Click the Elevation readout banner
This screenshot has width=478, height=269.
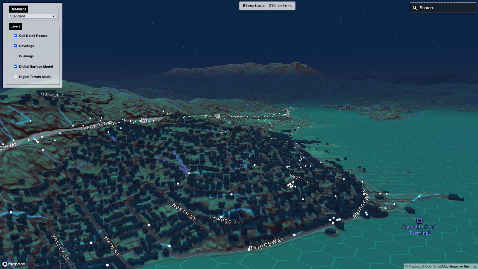(267, 6)
